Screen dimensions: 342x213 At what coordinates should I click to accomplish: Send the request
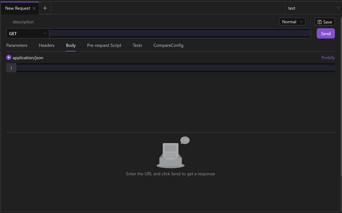(x=326, y=33)
